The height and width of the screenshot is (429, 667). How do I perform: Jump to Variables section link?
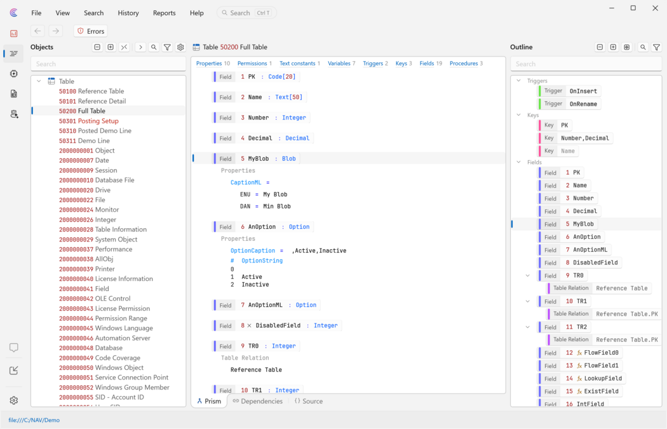click(x=341, y=64)
